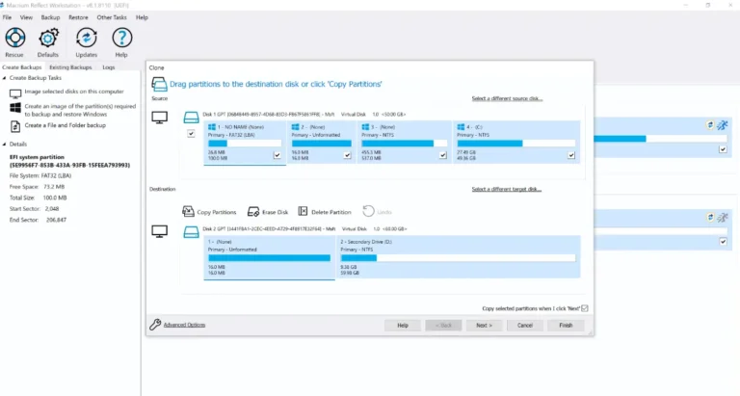Click the Help button in Clone dialog
This screenshot has width=740, height=396.
(x=403, y=326)
